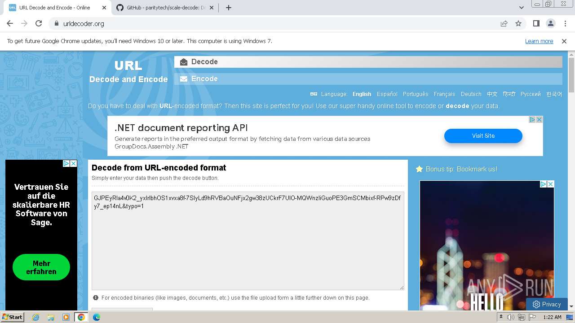This screenshot has height=323, width=575.
Task: Reload the urldecoder.org page
Action: 39,23
